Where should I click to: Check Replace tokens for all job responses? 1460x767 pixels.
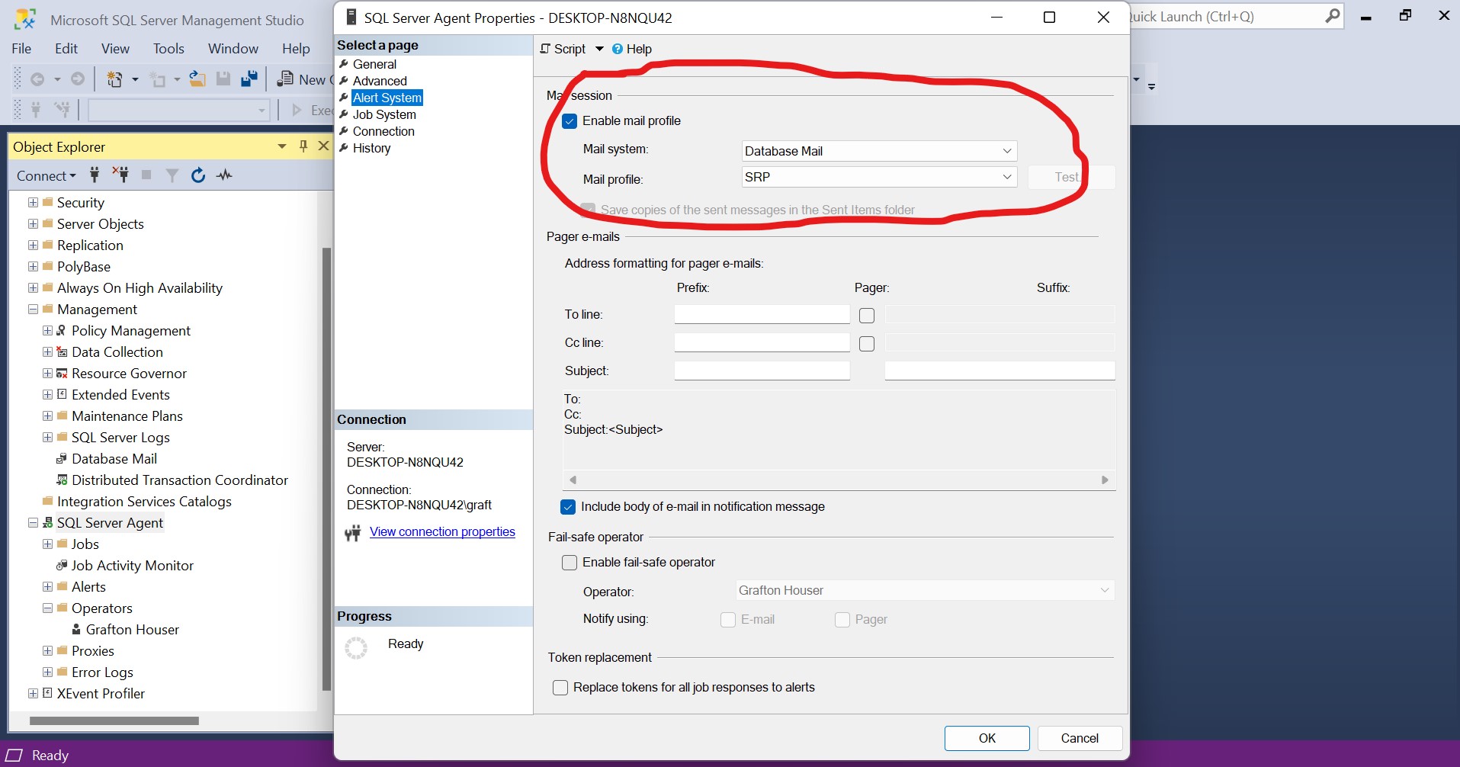click(560, 688)
